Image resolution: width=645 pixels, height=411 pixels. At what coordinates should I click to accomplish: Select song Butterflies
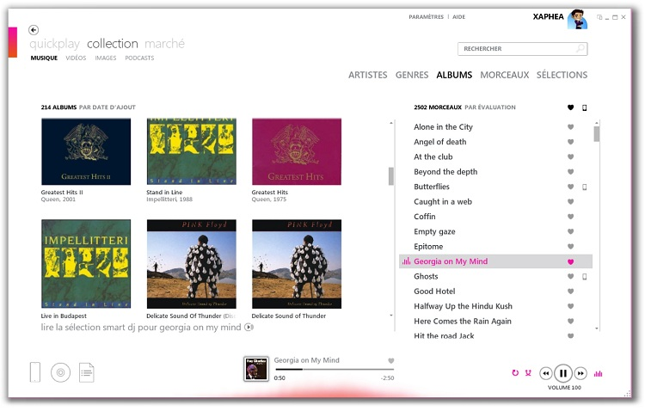click(x=432, y=187)
